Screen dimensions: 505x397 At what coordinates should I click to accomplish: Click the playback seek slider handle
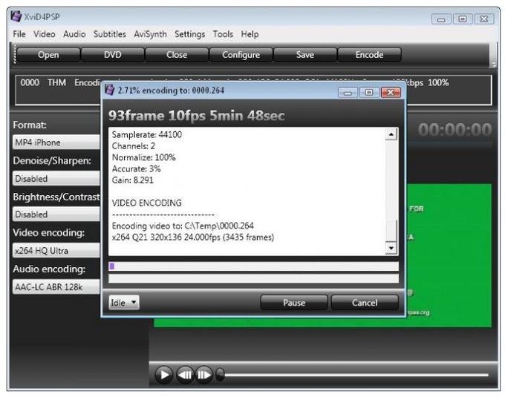[221, 375]
